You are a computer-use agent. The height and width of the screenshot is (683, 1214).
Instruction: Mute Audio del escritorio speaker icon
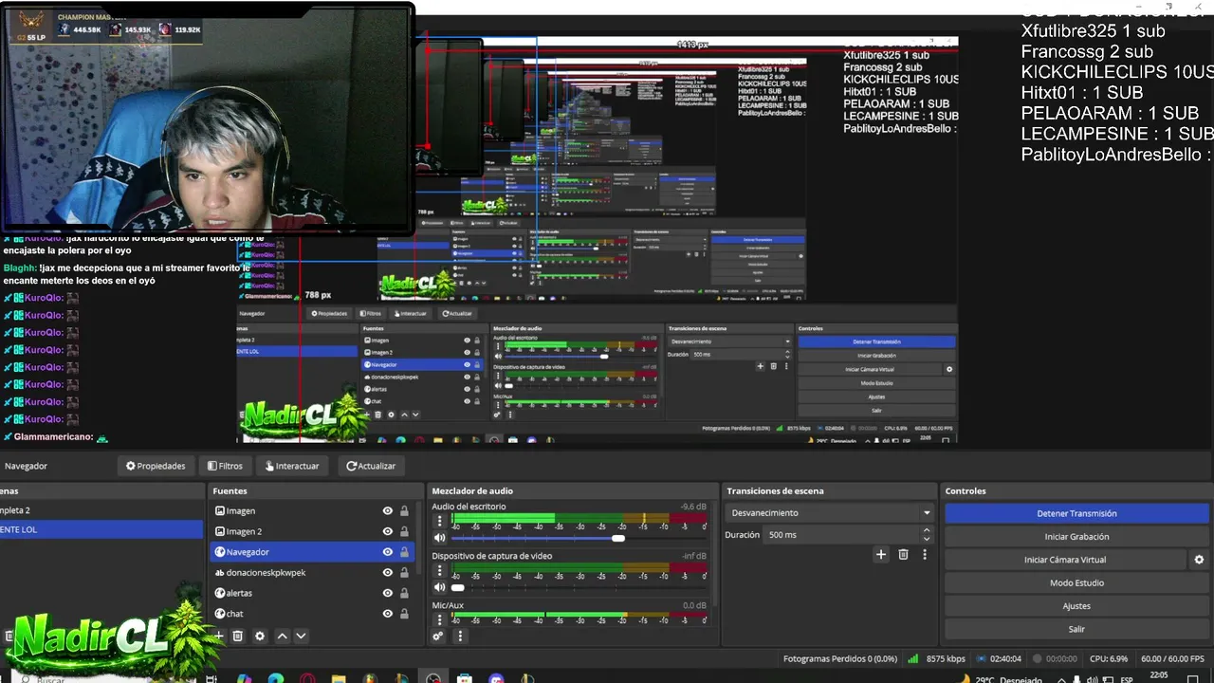tap(439, 539)
